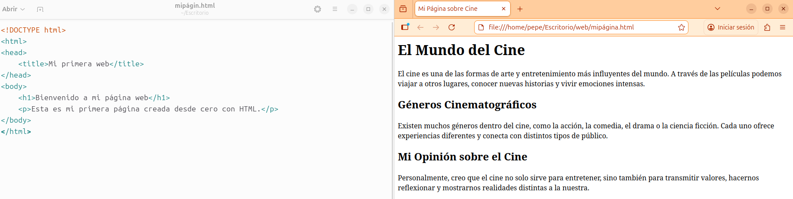Open the Abrir file dropdown
This screenshot has width=793, height=199.
tap(13, 9)
